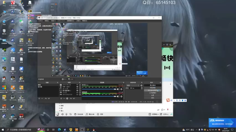Image resolution: width=236 pixels, height=132 pixels.
Task: Click the 工作室模式 button in Controls
Action: point(153,93)
